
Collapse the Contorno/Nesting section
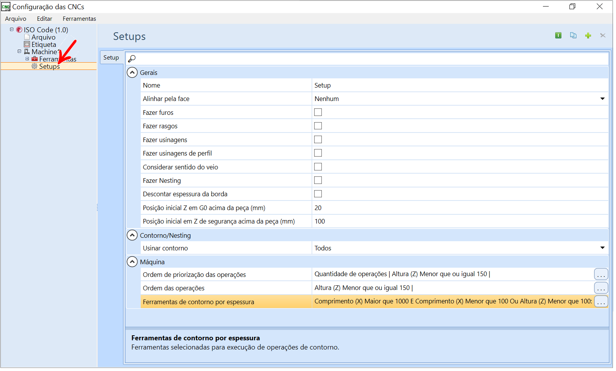click(132, 235)
